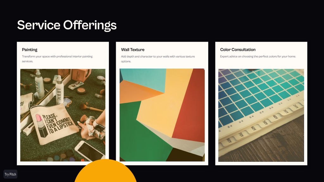Click the 50Y tab on swatch book
The image size is (324, 182).
(265, 123)
